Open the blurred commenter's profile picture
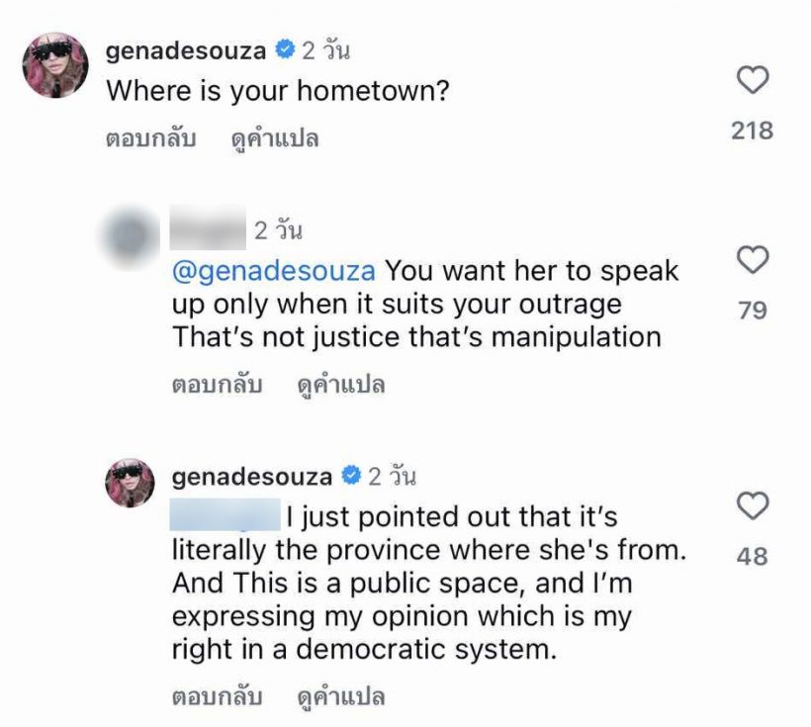Viewport: 811px width, 727px height. (x=130, y=237)
